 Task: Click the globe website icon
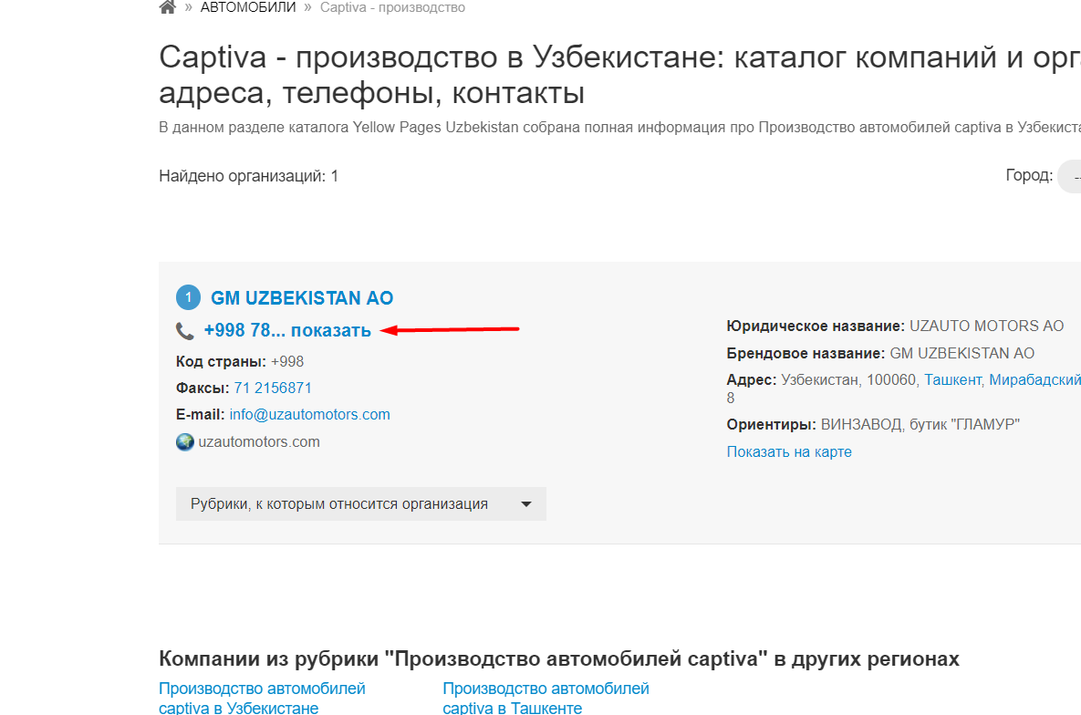(x=185, y=442)
